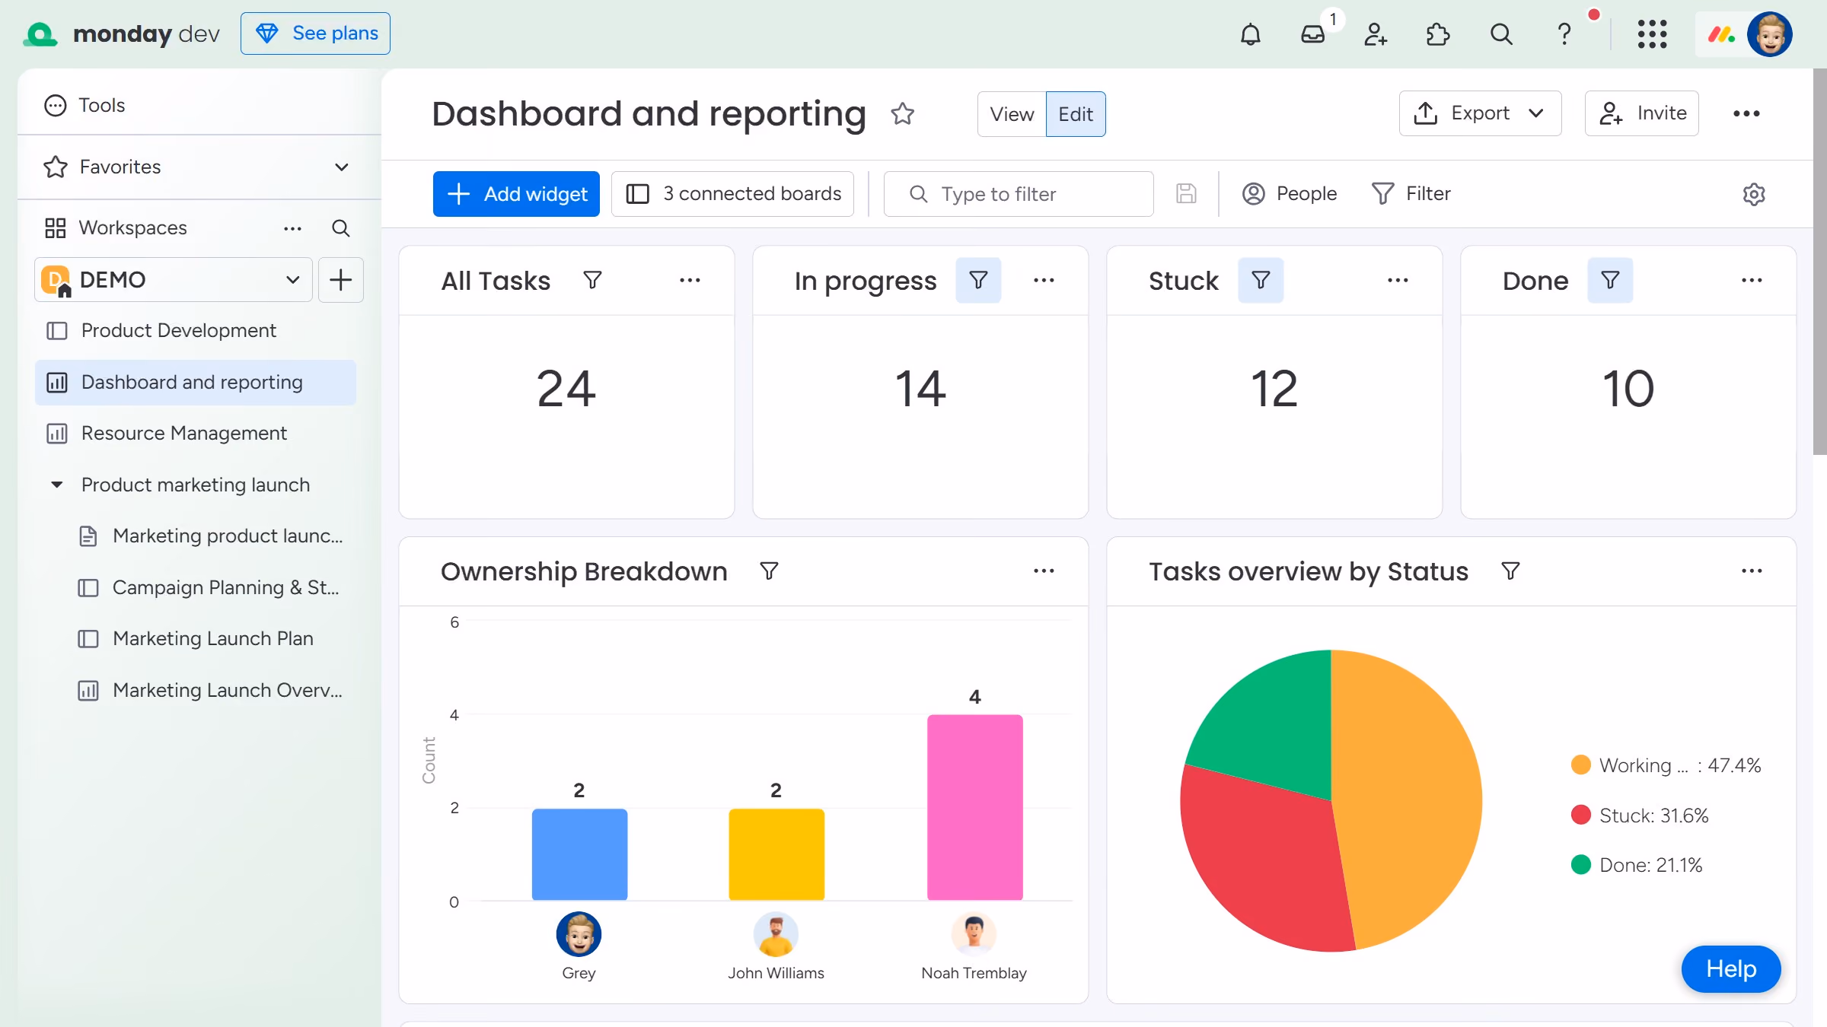Open the In progress widget filter icon
Screen dimensions: 1827x1027
click(978, 281)
